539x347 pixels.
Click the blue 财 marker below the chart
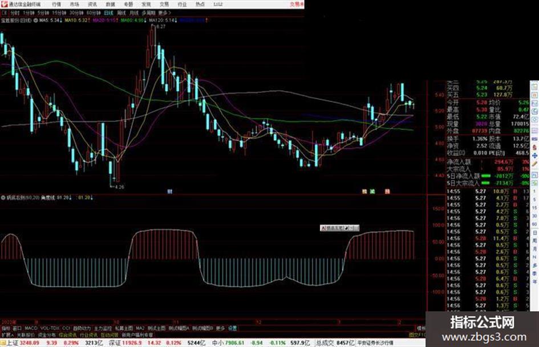point(169,191)
